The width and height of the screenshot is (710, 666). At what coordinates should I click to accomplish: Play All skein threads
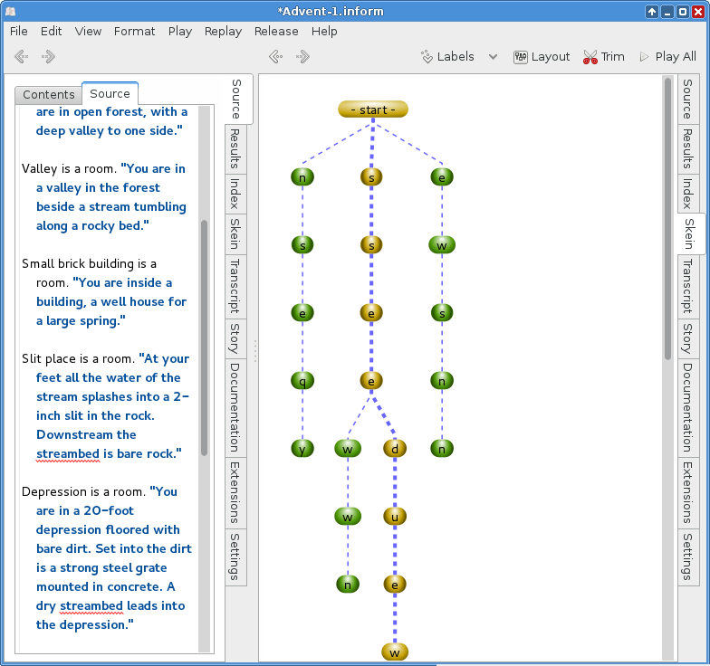click(668, 56)
